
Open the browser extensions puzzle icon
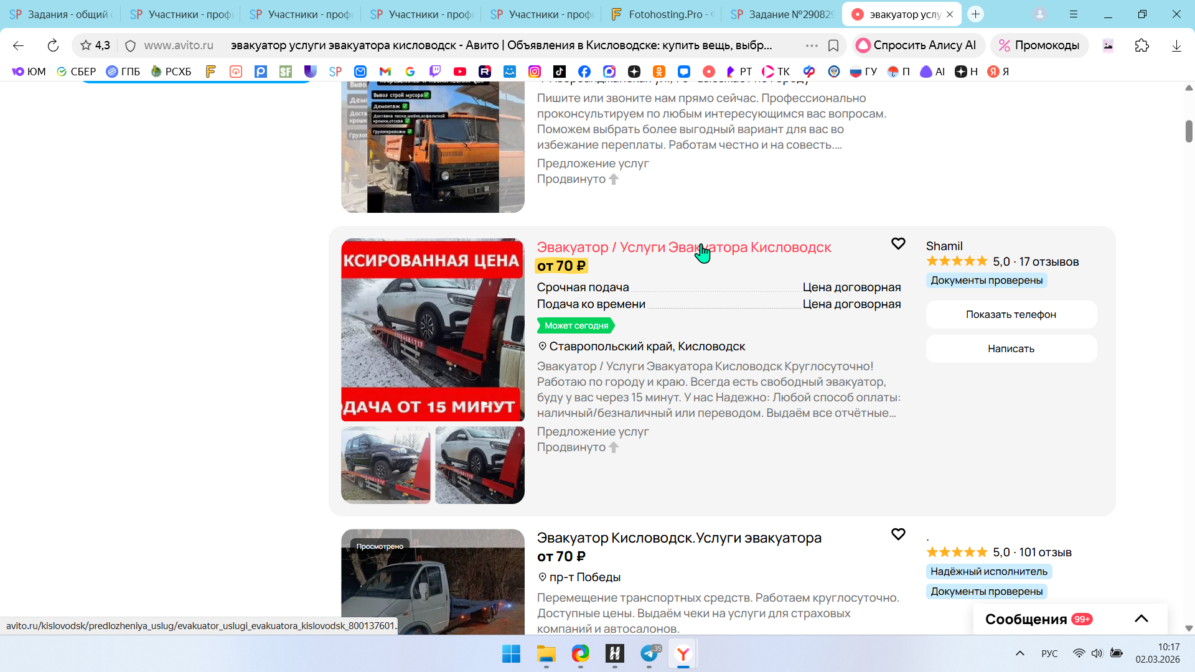pos(1142,45)
